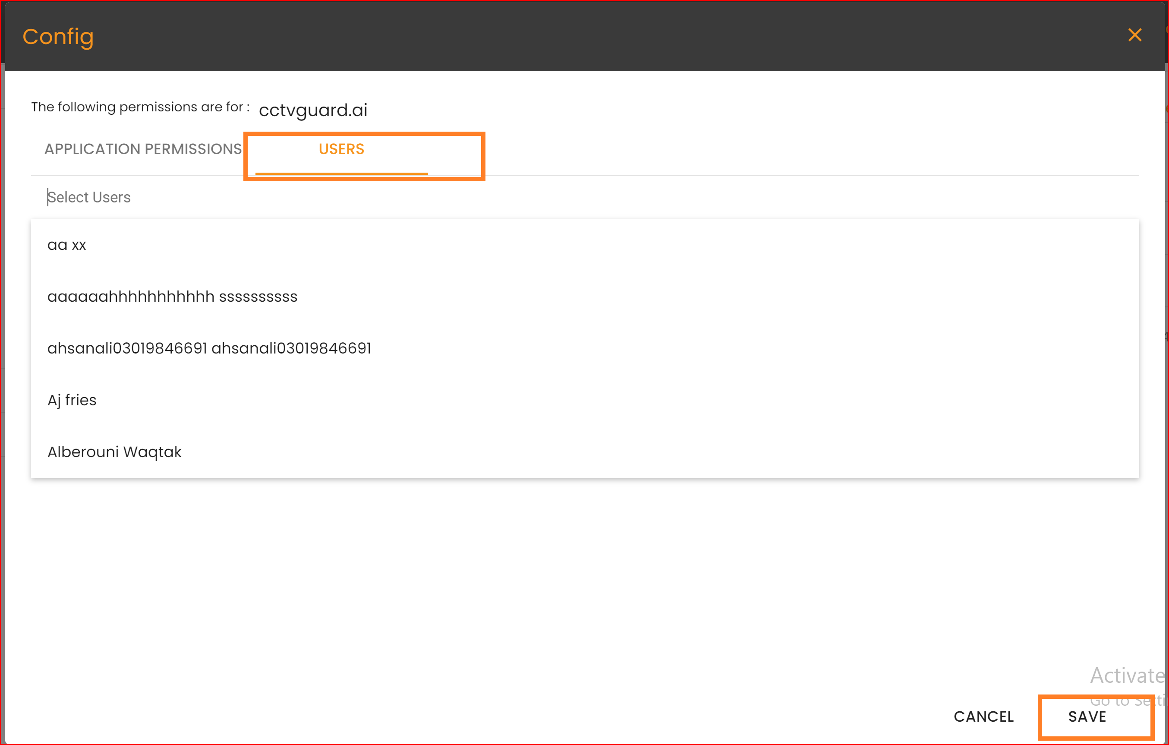
Task: Click the orange underline beneath USERS tab
Action: click(x=341, y=173)
